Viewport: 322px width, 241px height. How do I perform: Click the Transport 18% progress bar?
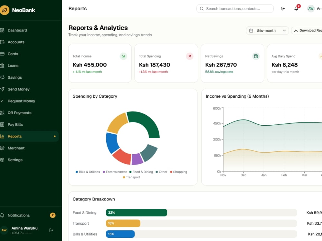tap(123, 223)
